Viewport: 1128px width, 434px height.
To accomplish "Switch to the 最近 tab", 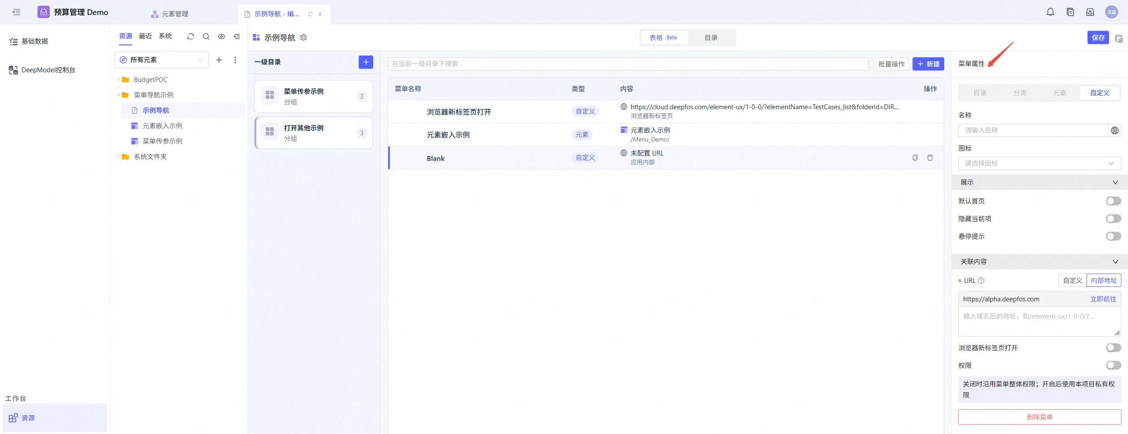I will pos(145,36).
